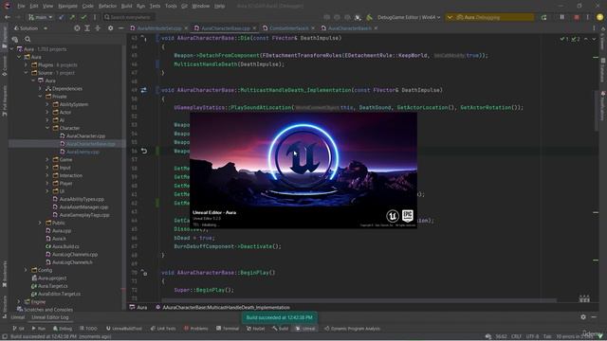Open bottom panel settings gear
Screen dimensions: 607x341
click(x=583, y=317)
